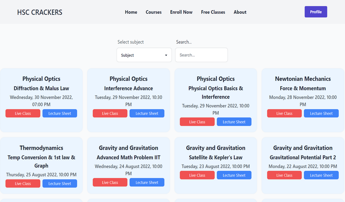Image resolution: width=345 pixels, height=202 pixels.
Task: Navigate to Enroll Now
Action: 181,12
